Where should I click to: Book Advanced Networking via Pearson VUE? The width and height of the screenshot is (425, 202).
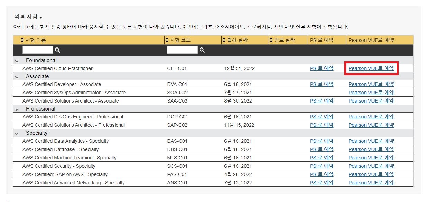[371, 183]
